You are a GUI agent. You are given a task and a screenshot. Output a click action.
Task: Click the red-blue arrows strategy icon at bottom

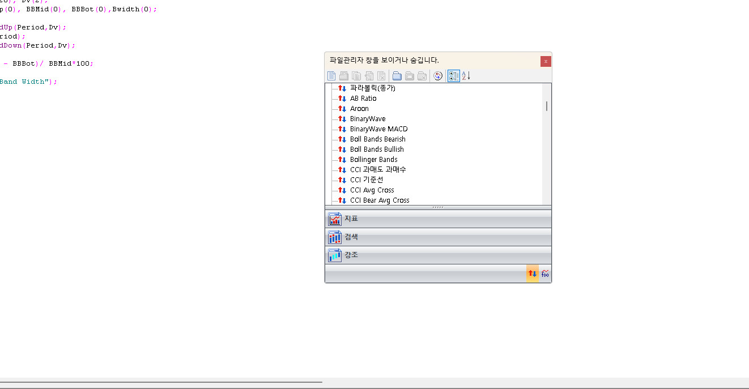point(533,273)
